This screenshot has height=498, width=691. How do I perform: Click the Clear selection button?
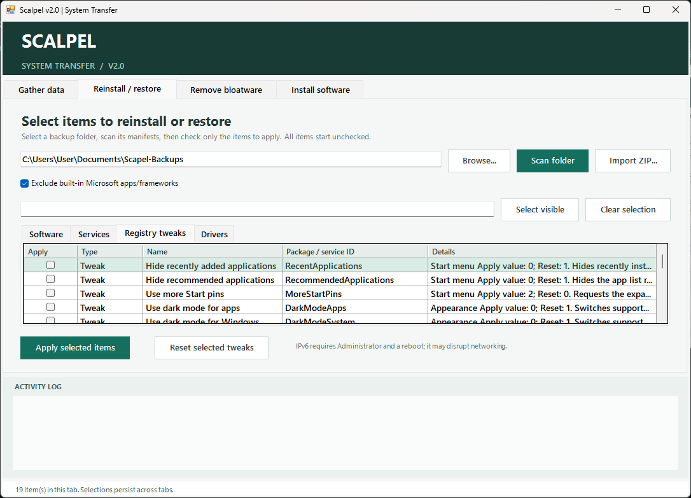tap(627, 210)
